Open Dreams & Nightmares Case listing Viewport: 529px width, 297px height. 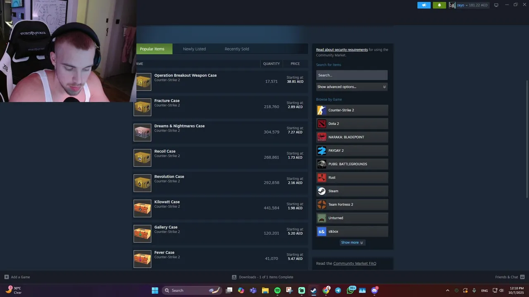coord(220,132)
